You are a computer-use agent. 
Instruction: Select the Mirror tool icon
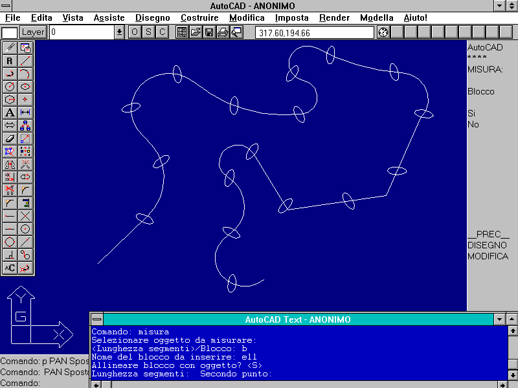[x=10, y=164]
